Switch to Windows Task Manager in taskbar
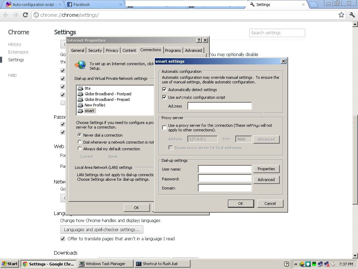The height and width of the screenshot is (269, 358). point(105,264)
